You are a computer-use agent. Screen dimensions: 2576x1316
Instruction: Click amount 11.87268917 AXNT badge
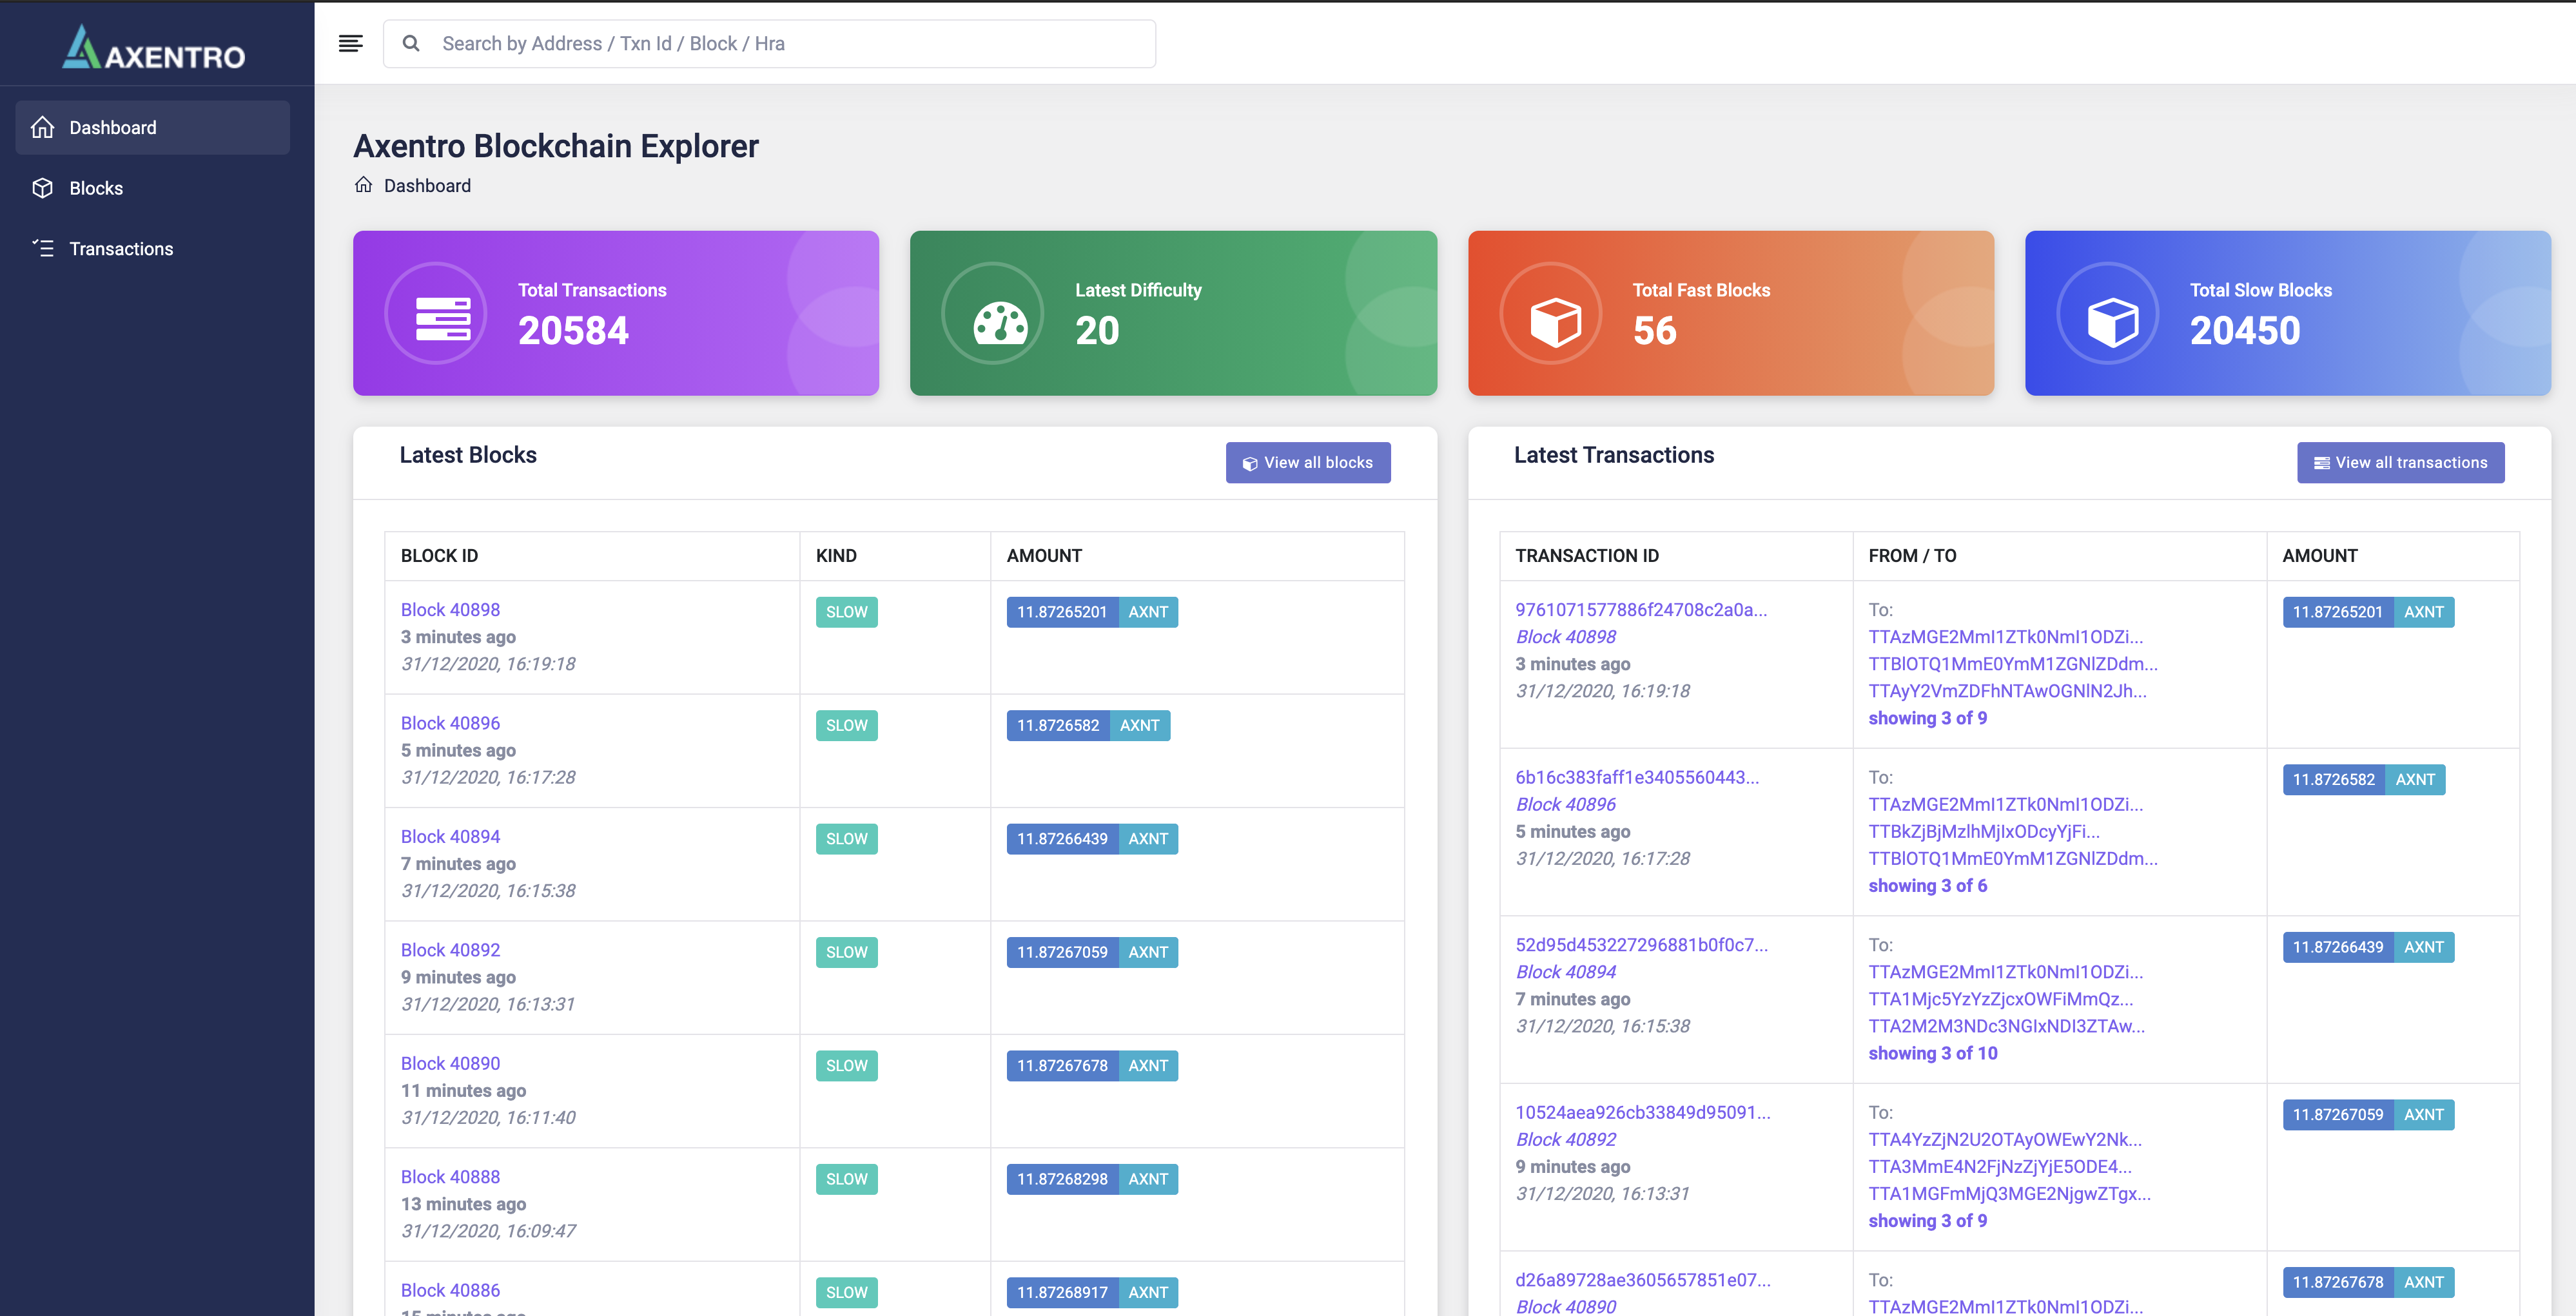[1092, 1292]
